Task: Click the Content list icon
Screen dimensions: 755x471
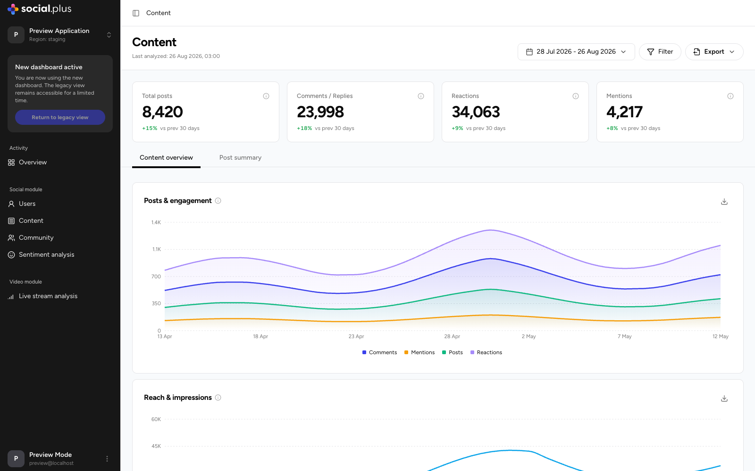Action: (11, 221)
